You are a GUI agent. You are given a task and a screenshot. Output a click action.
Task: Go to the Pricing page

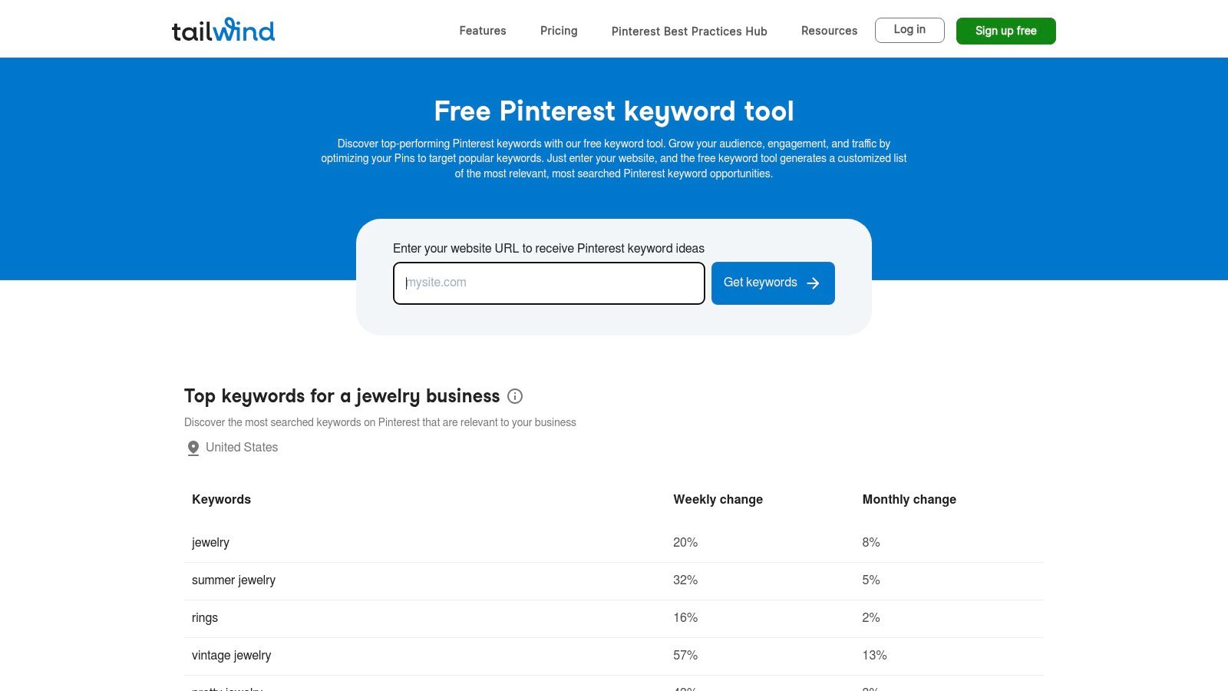click(559, 31)
